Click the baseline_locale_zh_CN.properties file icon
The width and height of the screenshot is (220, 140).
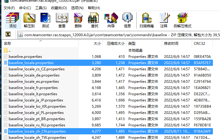(x=5, y=131)
